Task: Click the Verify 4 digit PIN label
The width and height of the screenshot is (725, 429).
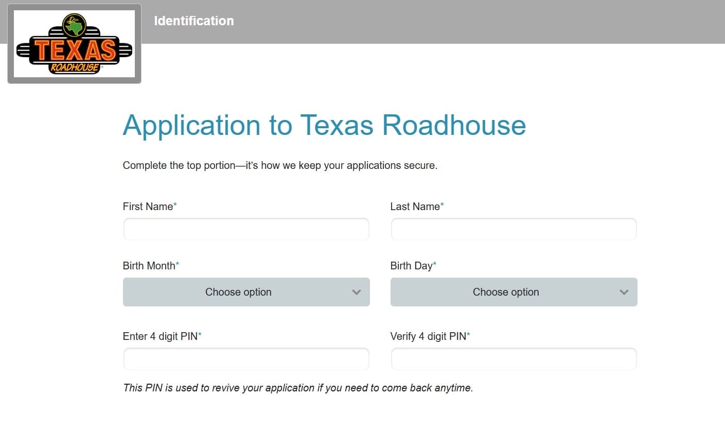Action: [x=430, y=336]
